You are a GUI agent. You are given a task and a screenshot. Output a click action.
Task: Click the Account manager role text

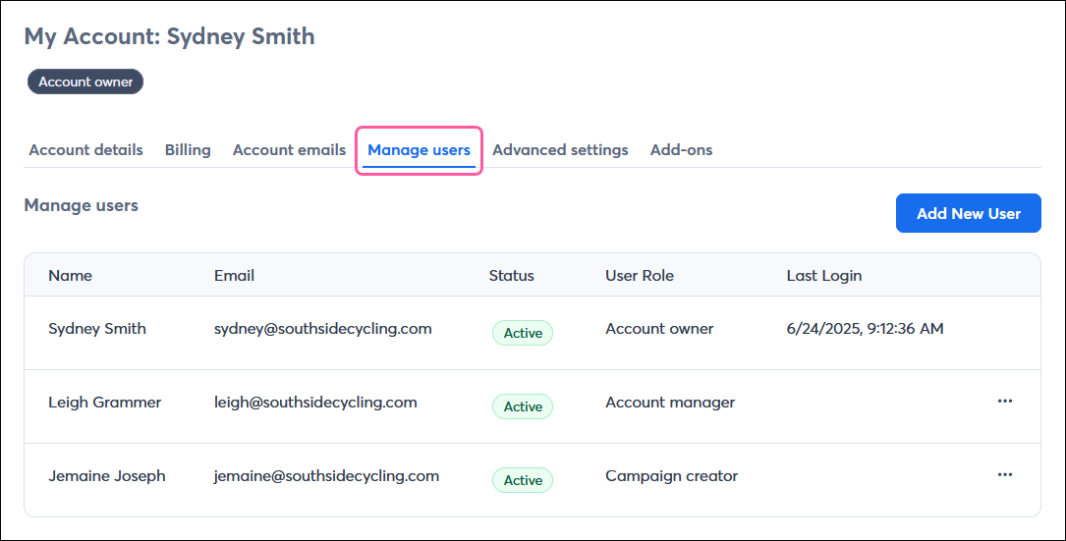[670, 403]
